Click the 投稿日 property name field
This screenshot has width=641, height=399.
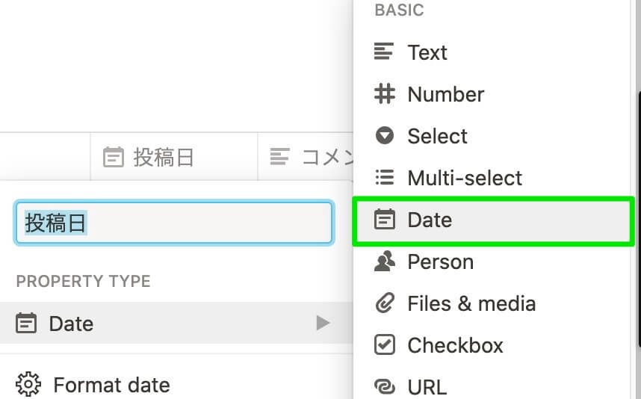click(174, 223)
